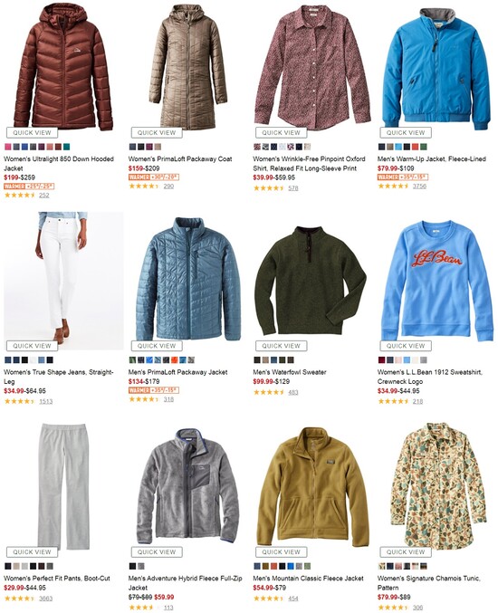Image resolution: width=498 pixels, height=613 pixels.
Task: View 1513 reviews for True Shape Jeans
Action: pos(46,401)
